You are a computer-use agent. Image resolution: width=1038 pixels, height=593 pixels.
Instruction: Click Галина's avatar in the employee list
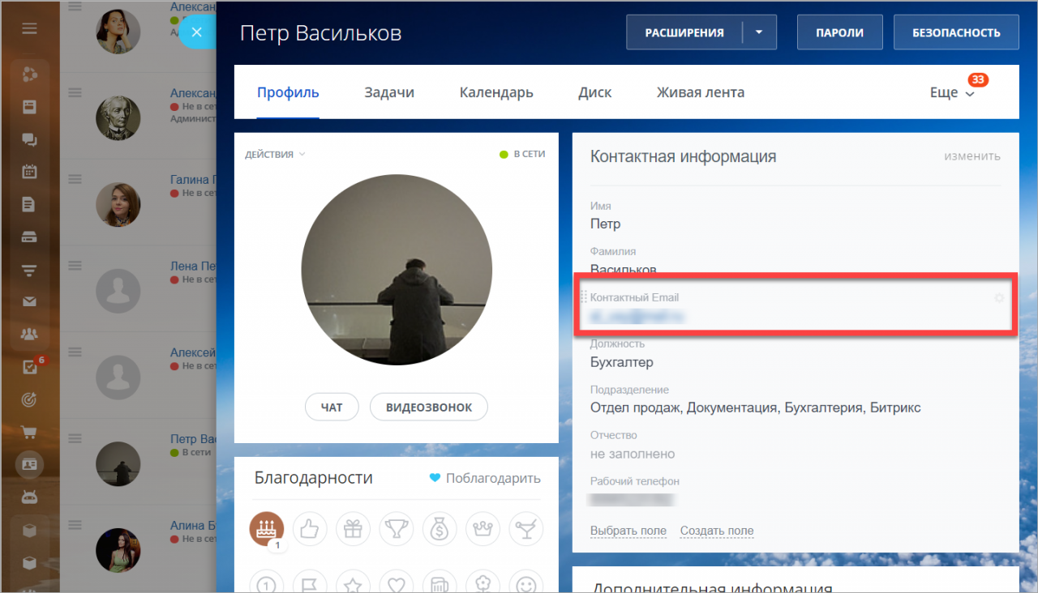(x=119, y=204)
